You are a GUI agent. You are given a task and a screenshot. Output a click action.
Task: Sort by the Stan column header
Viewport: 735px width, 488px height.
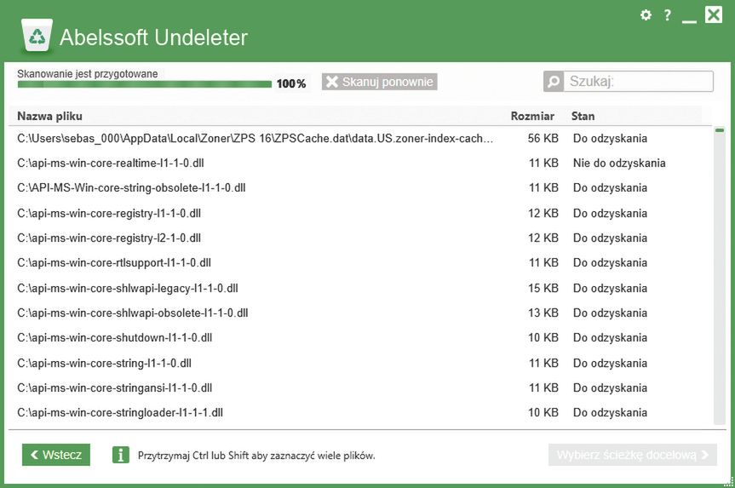(x=583, y=116)
